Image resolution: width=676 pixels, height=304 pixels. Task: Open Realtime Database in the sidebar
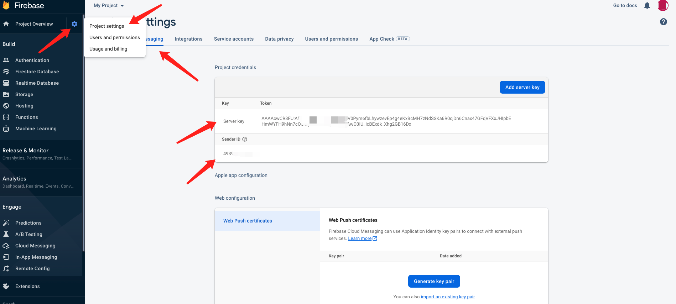37,83
